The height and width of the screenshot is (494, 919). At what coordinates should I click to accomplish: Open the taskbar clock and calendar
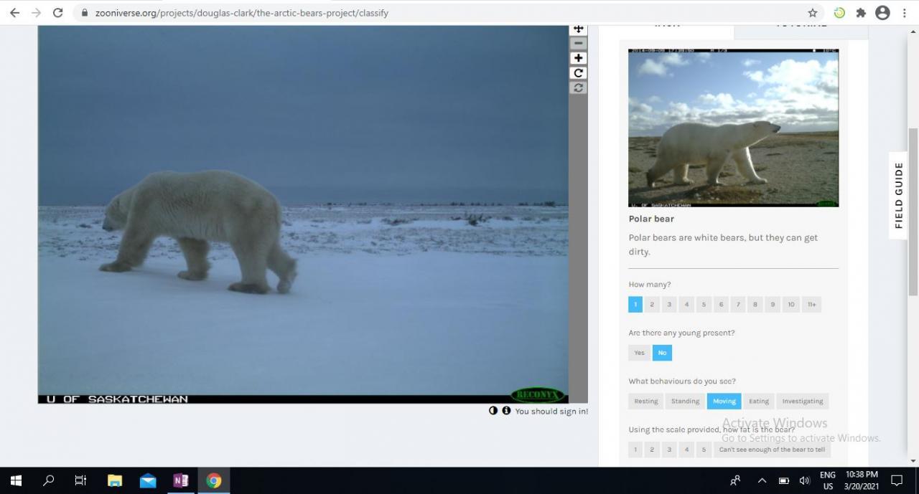(x=862, y=480)
